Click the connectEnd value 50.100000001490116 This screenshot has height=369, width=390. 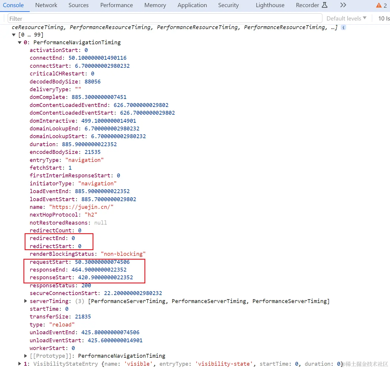click(98, 58)
